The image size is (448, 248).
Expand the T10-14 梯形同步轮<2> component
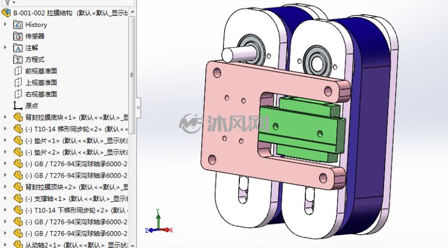tap(5, 129)
